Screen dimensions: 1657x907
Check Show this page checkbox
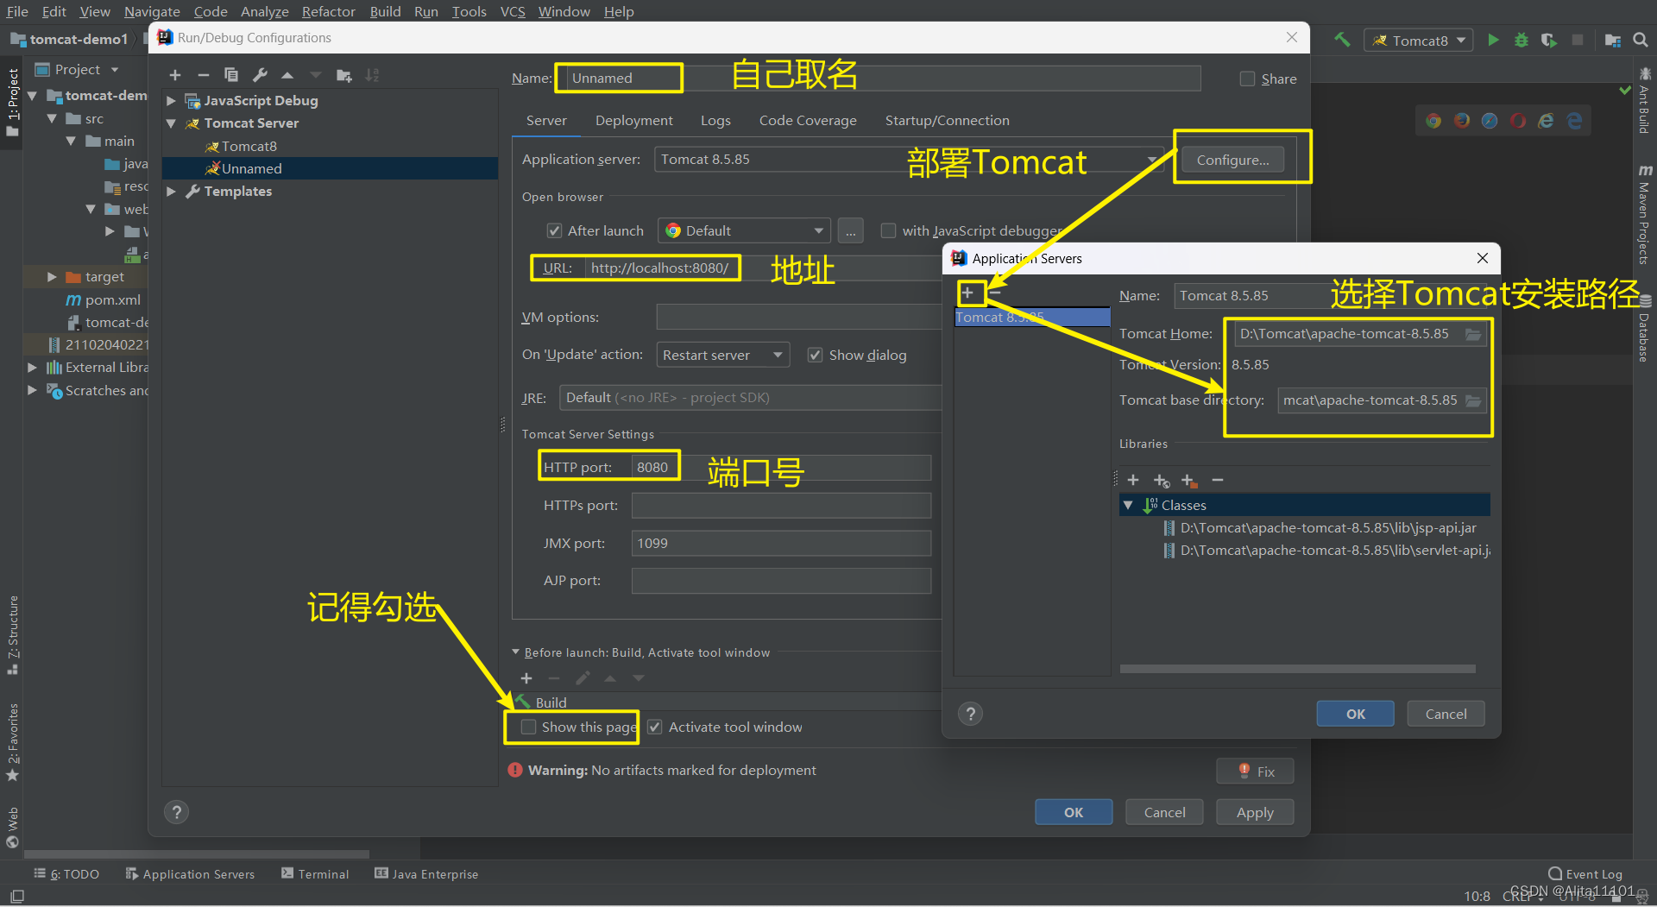(x=528, y=727)
